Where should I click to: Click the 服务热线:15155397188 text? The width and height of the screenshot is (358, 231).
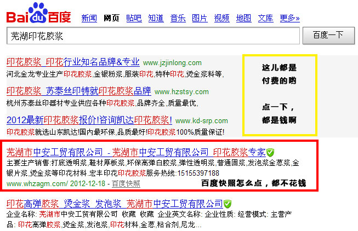pyautogui.click(x=183, y=174)
